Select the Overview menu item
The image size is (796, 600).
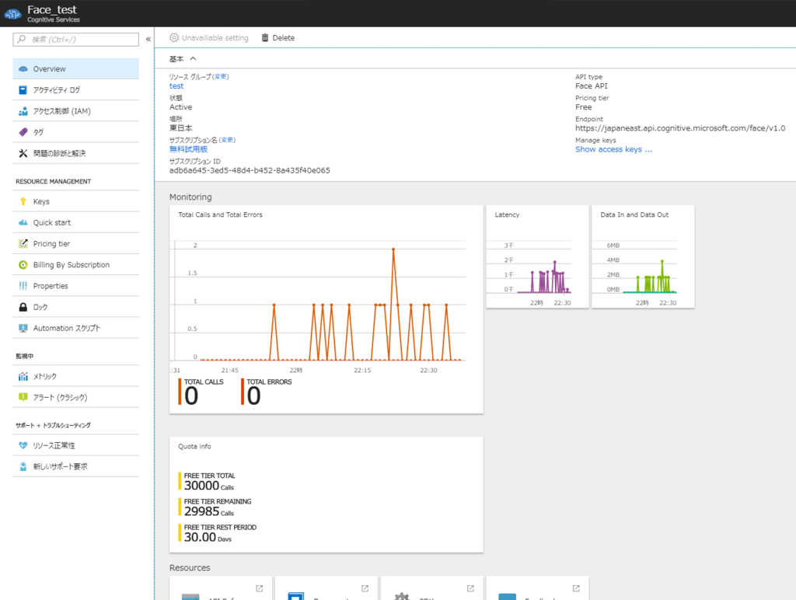[x=75, y=69]
